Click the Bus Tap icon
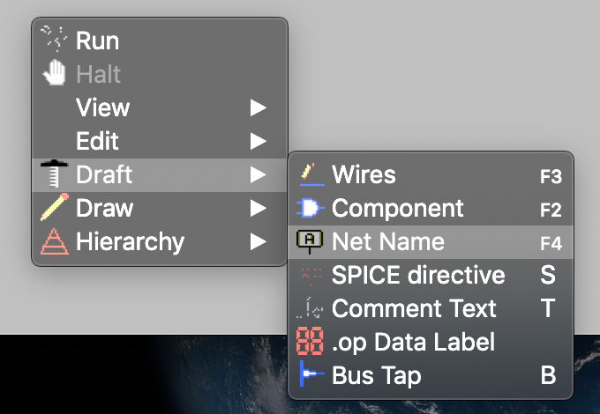Image resolution: width=600 pixels, height=414 pixels. (311, 373)
